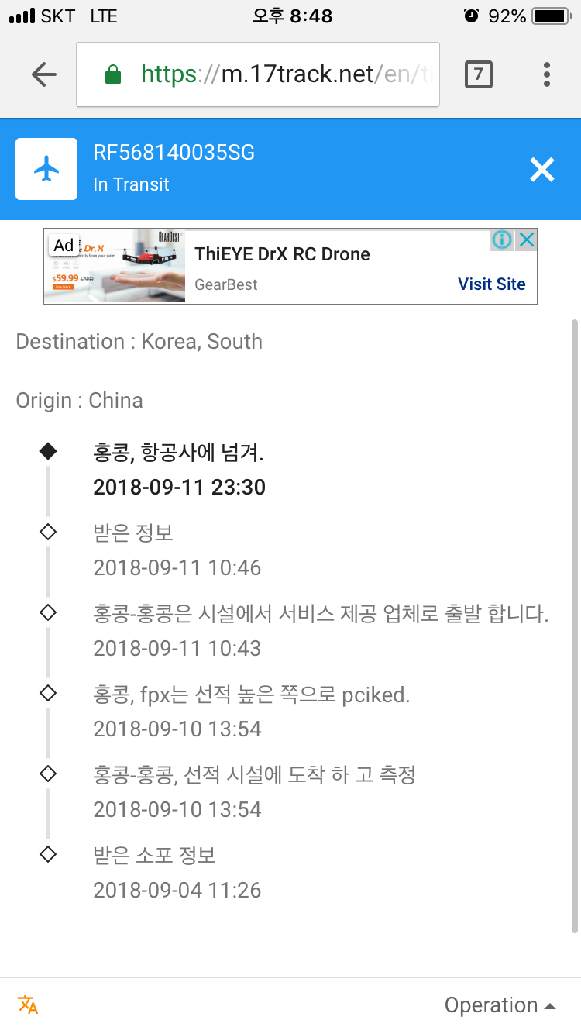The image size is (581, 1034).
Task: Expand the Operation menu
Action: click(500, 1005)
